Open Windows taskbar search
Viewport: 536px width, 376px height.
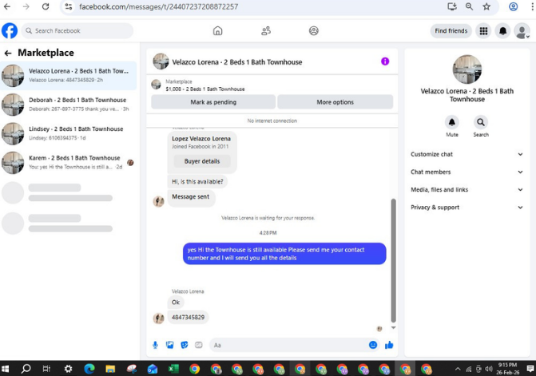coord(26,369)
